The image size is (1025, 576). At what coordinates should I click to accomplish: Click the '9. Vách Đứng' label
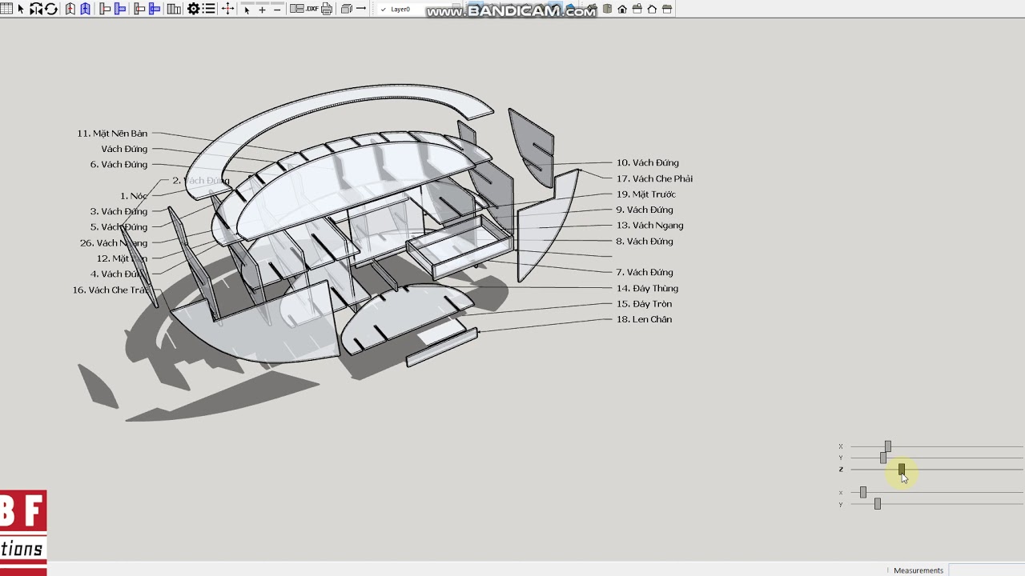pos(645,210)
